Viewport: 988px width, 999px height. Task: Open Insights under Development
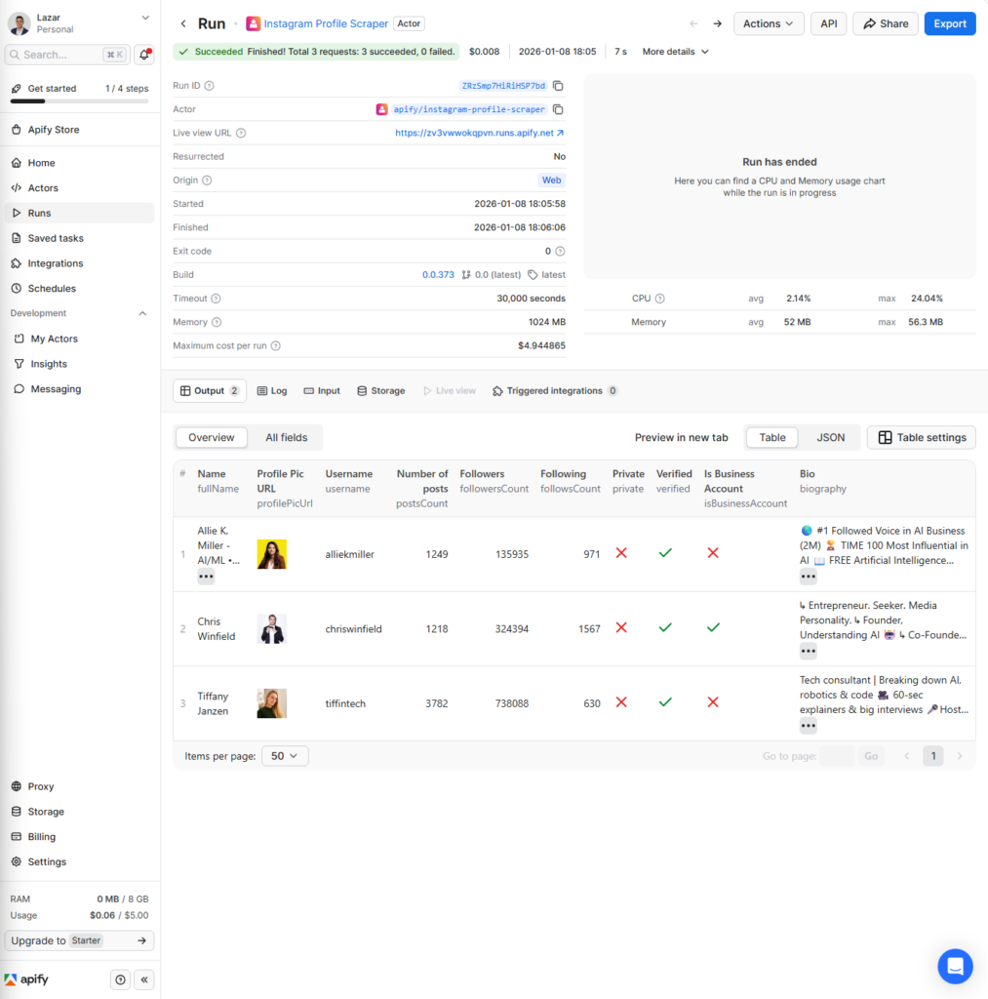pyautogui.click(x=49, y=363)
